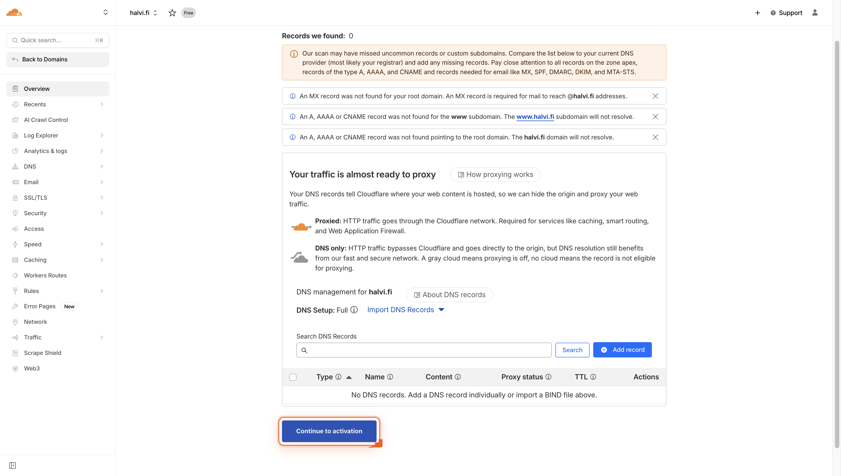Open the user account profile icon
Screen dimensions: 841x476
point(815,12)
